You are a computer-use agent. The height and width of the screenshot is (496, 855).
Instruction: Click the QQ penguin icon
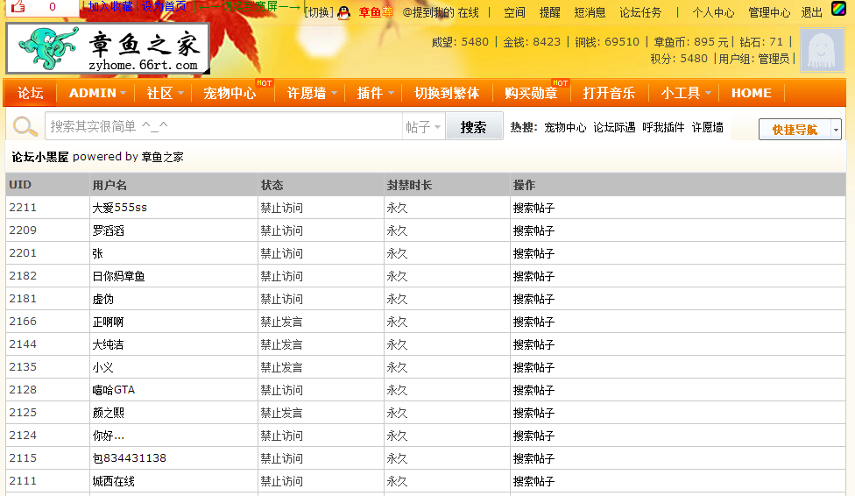pos(344,12)
